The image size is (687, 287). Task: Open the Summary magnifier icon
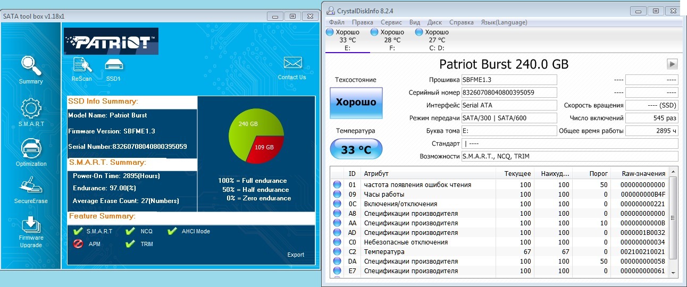pos(31,66)
